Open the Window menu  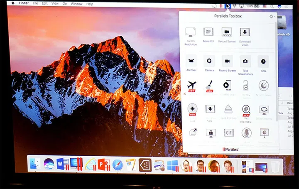[x=76, y=4]
